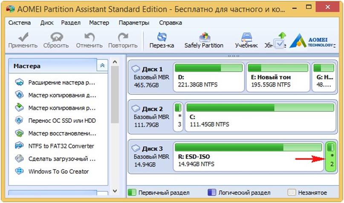This screenshot has width=344, height=203.
Task: Click the update icon with green arrow
Action: [x=280, y=41]
